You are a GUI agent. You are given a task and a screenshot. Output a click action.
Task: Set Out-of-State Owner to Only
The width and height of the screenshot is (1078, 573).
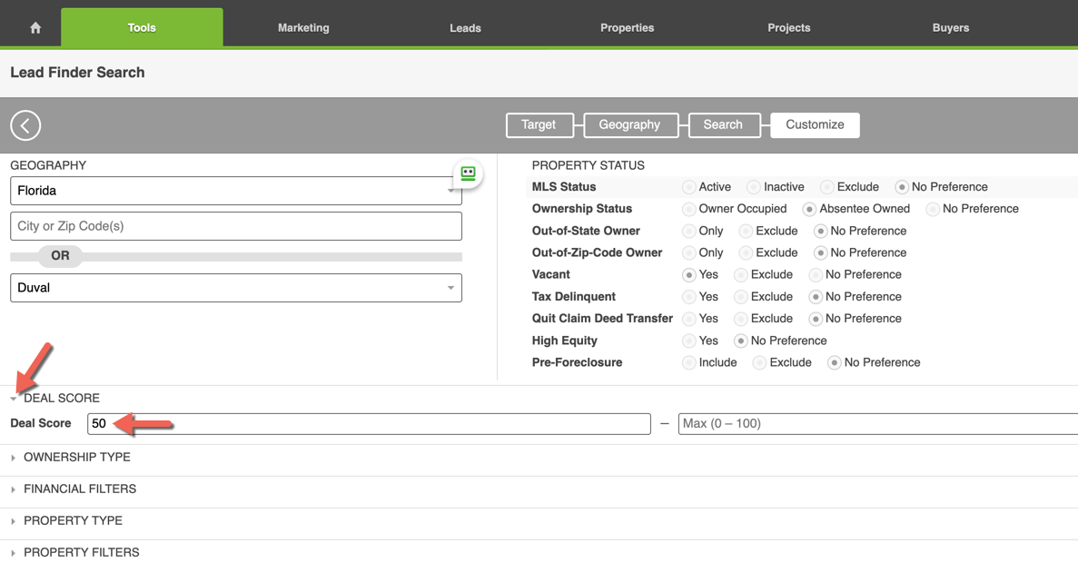coord(689,231)
